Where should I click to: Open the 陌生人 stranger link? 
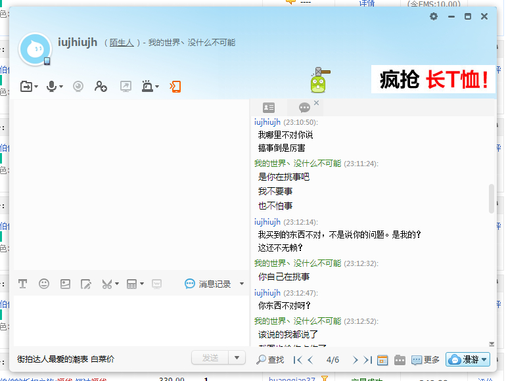pyautogui.click(x=122, y=43)
